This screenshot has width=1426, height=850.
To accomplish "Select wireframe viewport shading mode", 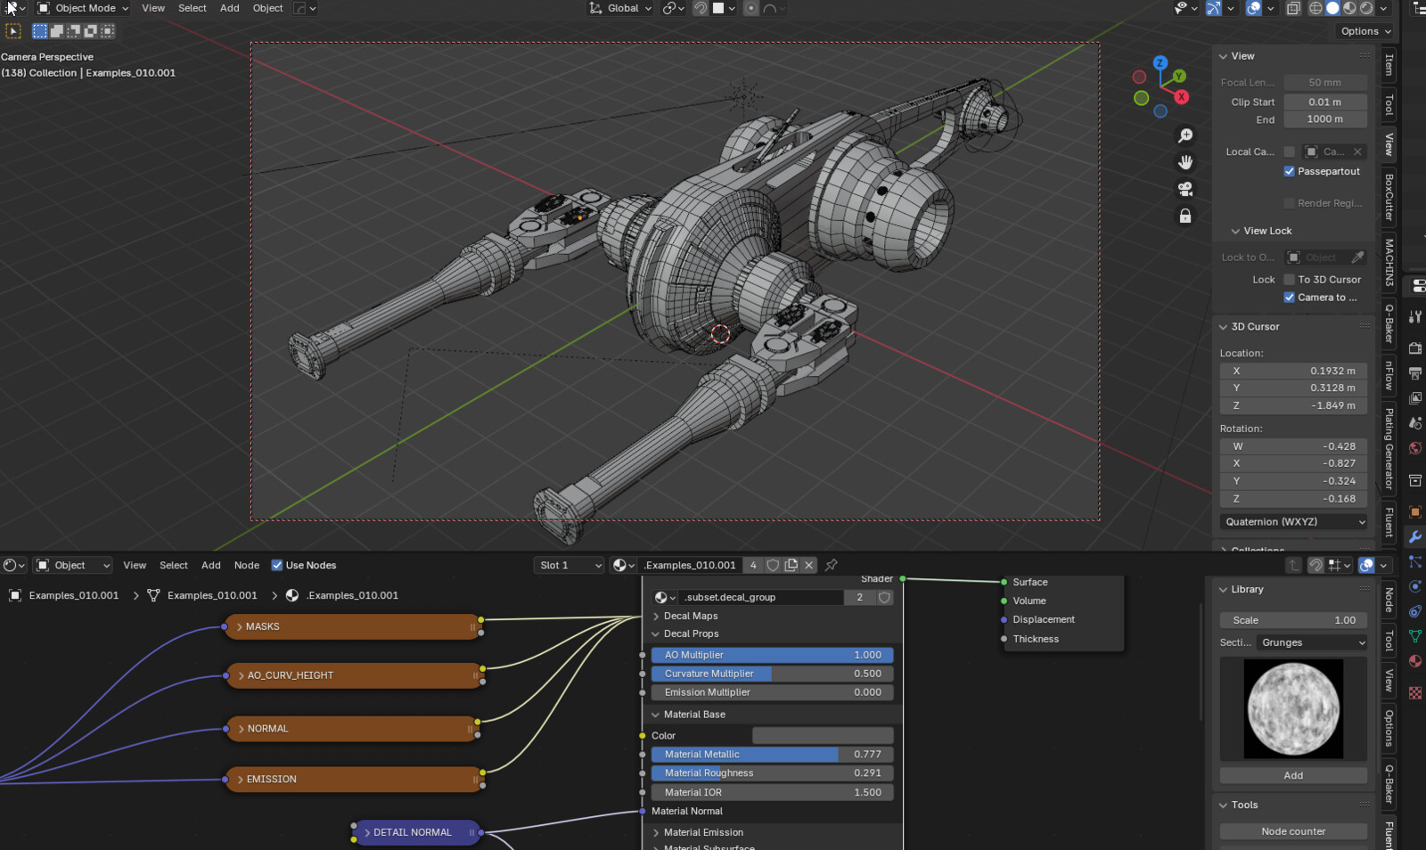I will [x=1315, y=8].
